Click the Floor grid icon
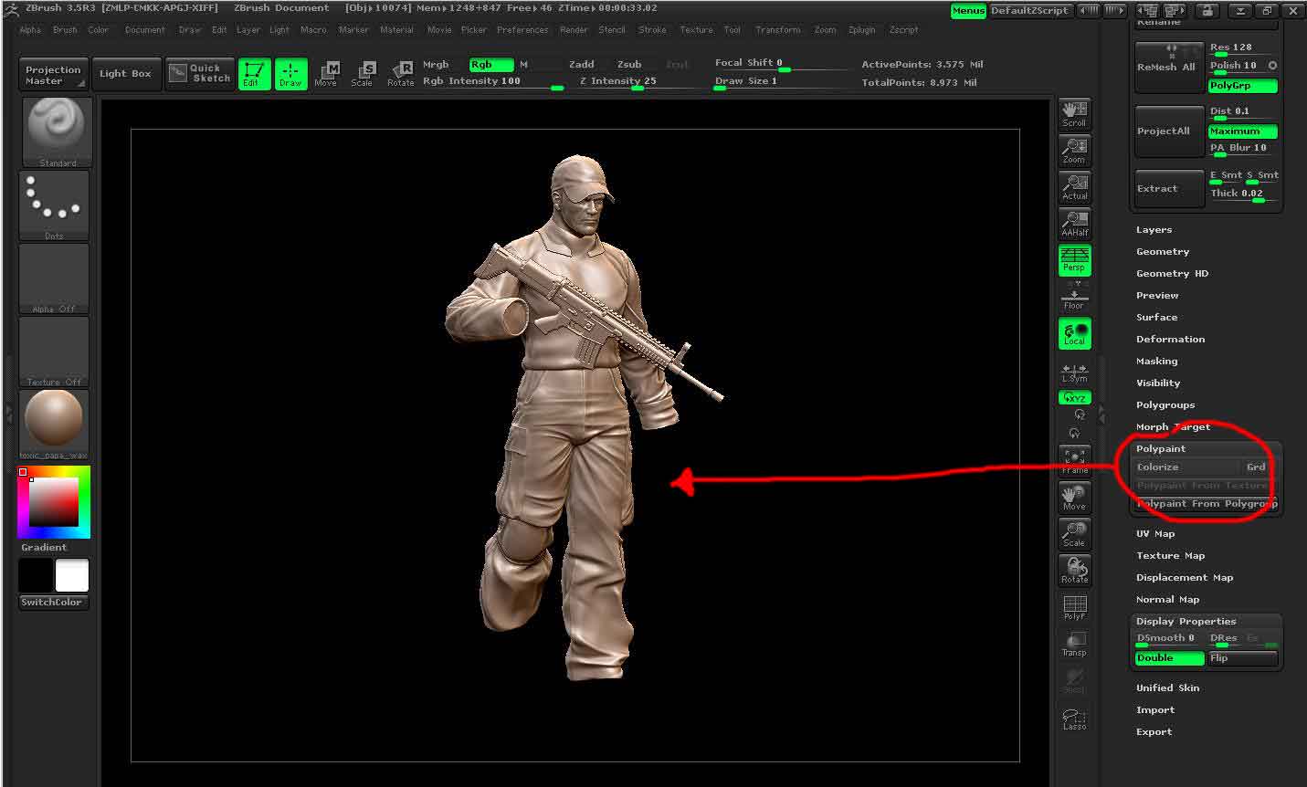The width and height of the screenshot is (1307, 787). click(1074, 296)
